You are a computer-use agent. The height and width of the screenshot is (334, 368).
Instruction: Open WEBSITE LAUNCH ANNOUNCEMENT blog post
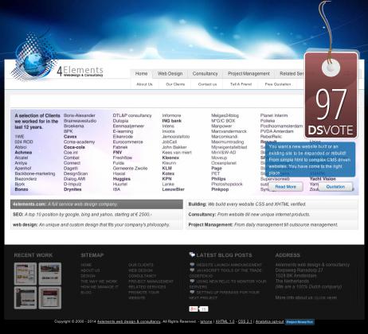click(x=229, y=265)
